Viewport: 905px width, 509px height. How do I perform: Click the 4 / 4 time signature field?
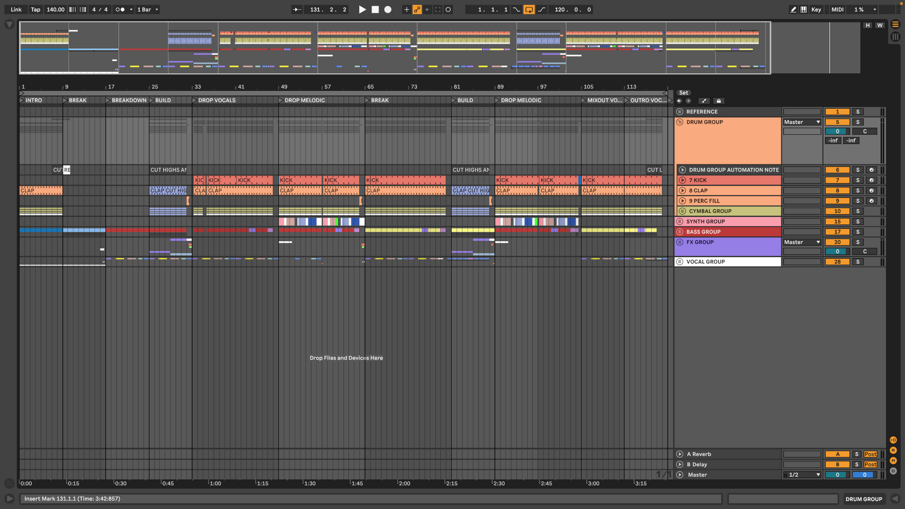tap(100, 9)
